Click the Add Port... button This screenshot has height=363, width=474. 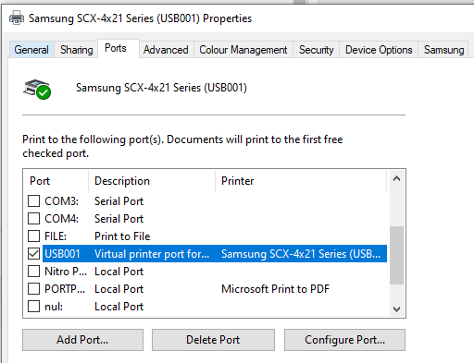[82, 340]
